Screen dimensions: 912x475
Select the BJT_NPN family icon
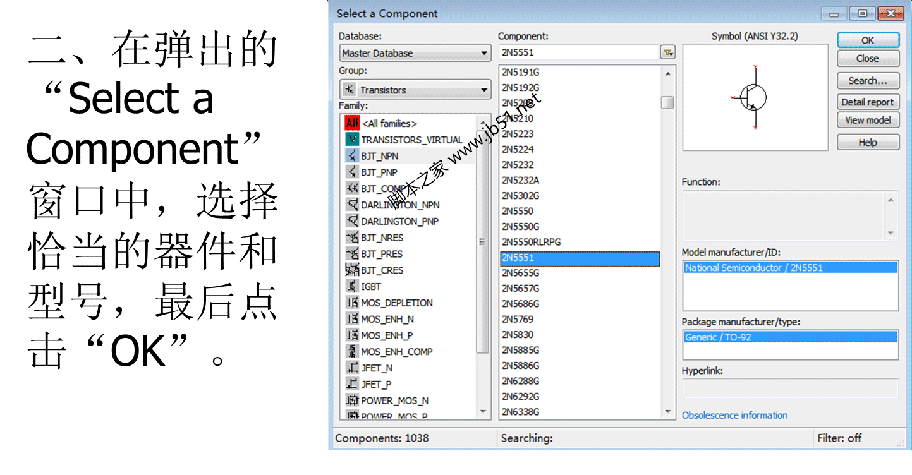click(352, 155)
